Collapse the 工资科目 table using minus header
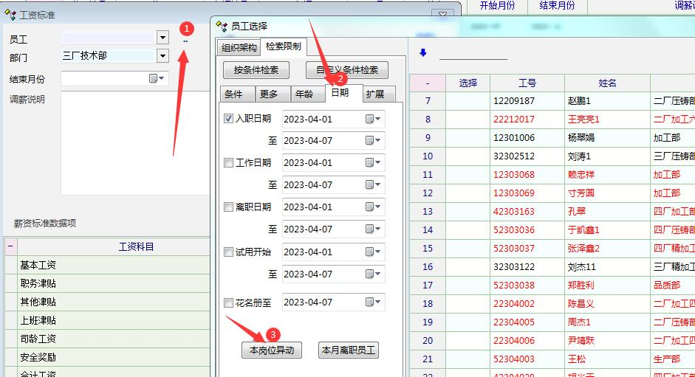The width and height of the screenshot is (695, 377). 10,246
